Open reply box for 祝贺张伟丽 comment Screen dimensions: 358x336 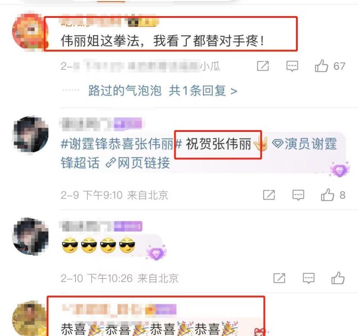point(298,195)
